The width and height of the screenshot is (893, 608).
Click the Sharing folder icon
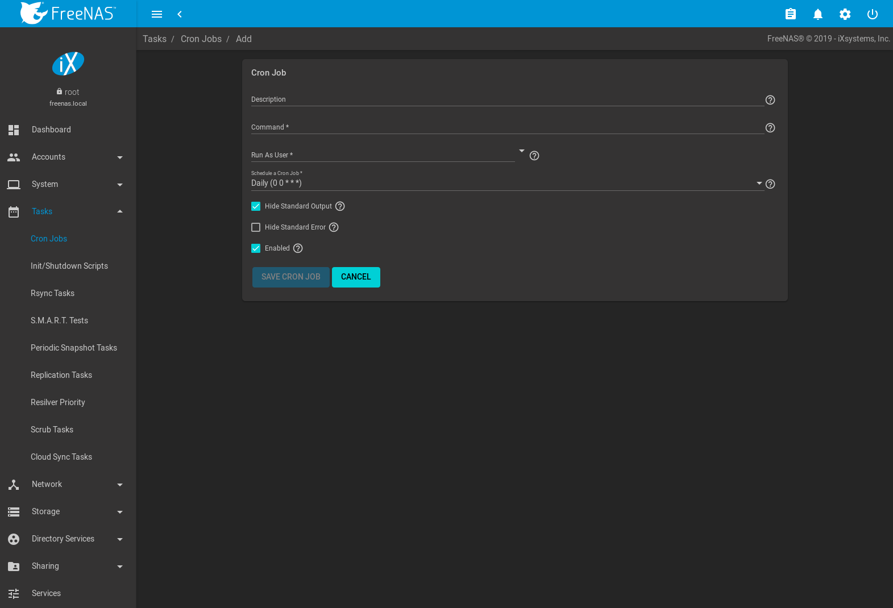point(14,566)
